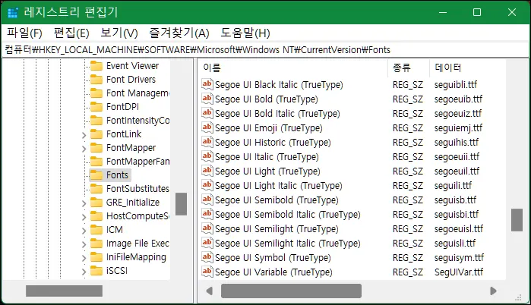531x305 pixels.
Task: Select the GRE_Initialize folder icon
Action: (96, 203)
